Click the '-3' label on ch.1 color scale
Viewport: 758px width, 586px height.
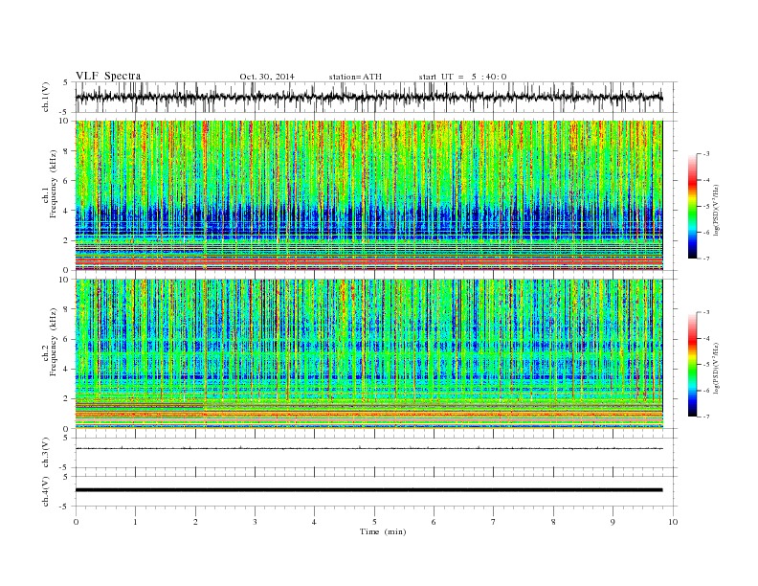(x=706, y=154)
